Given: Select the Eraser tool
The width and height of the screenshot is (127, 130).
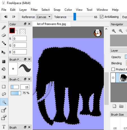Looking at the screenshot, I should [4, 35].
